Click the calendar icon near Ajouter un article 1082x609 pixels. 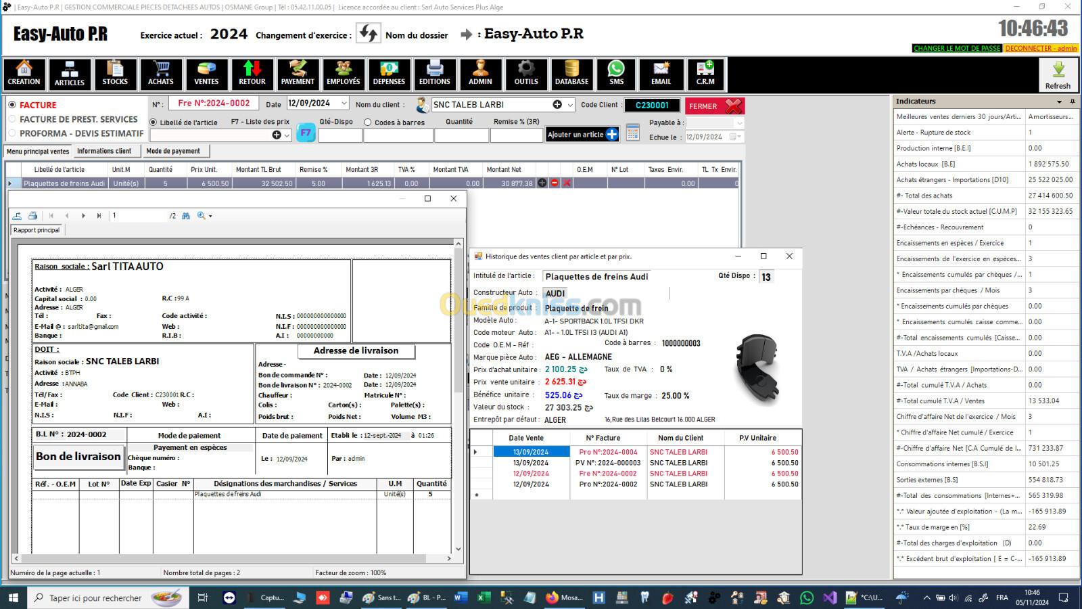click(x=632, y=133)
